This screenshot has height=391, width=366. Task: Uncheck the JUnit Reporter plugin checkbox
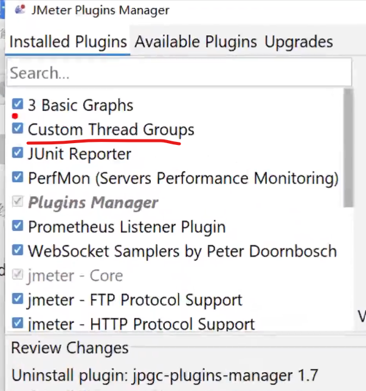tap(18, 153)
